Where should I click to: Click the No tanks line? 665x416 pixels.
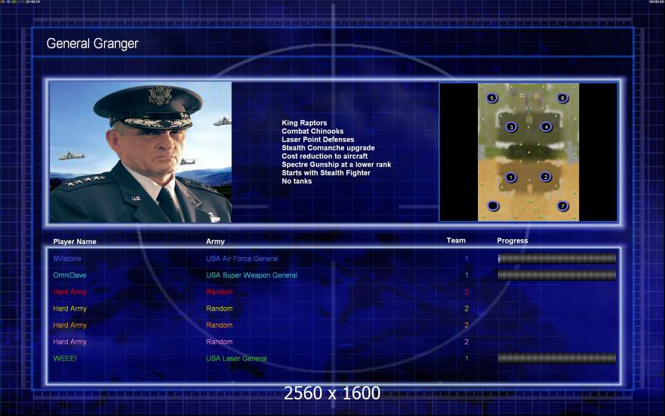(296, 181)
